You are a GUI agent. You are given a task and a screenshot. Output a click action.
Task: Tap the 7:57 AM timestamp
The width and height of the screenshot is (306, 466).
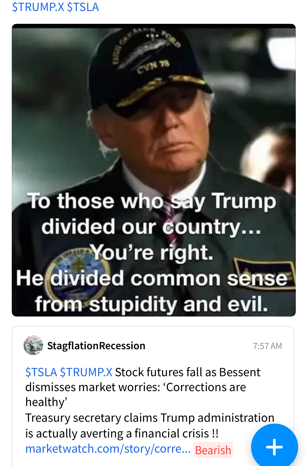pyautogui.click(x=267, y=346)
